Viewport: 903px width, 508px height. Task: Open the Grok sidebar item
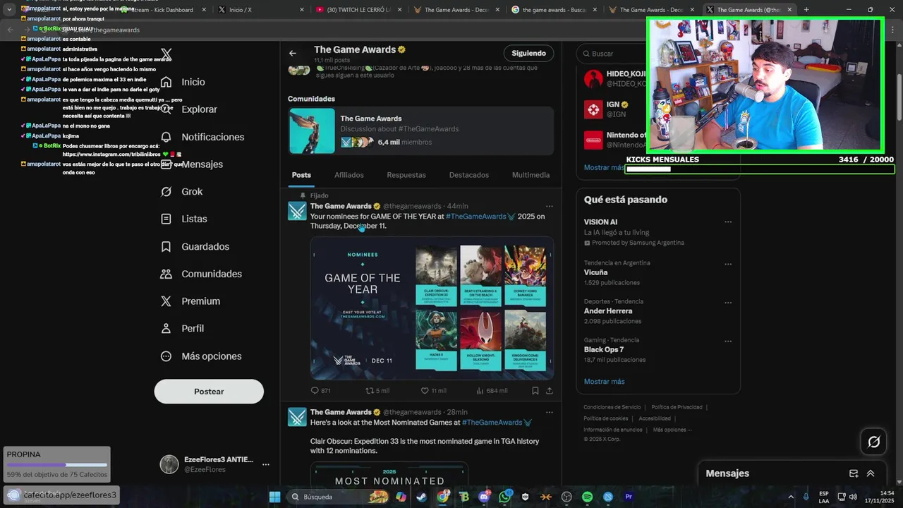pos(181,192)
